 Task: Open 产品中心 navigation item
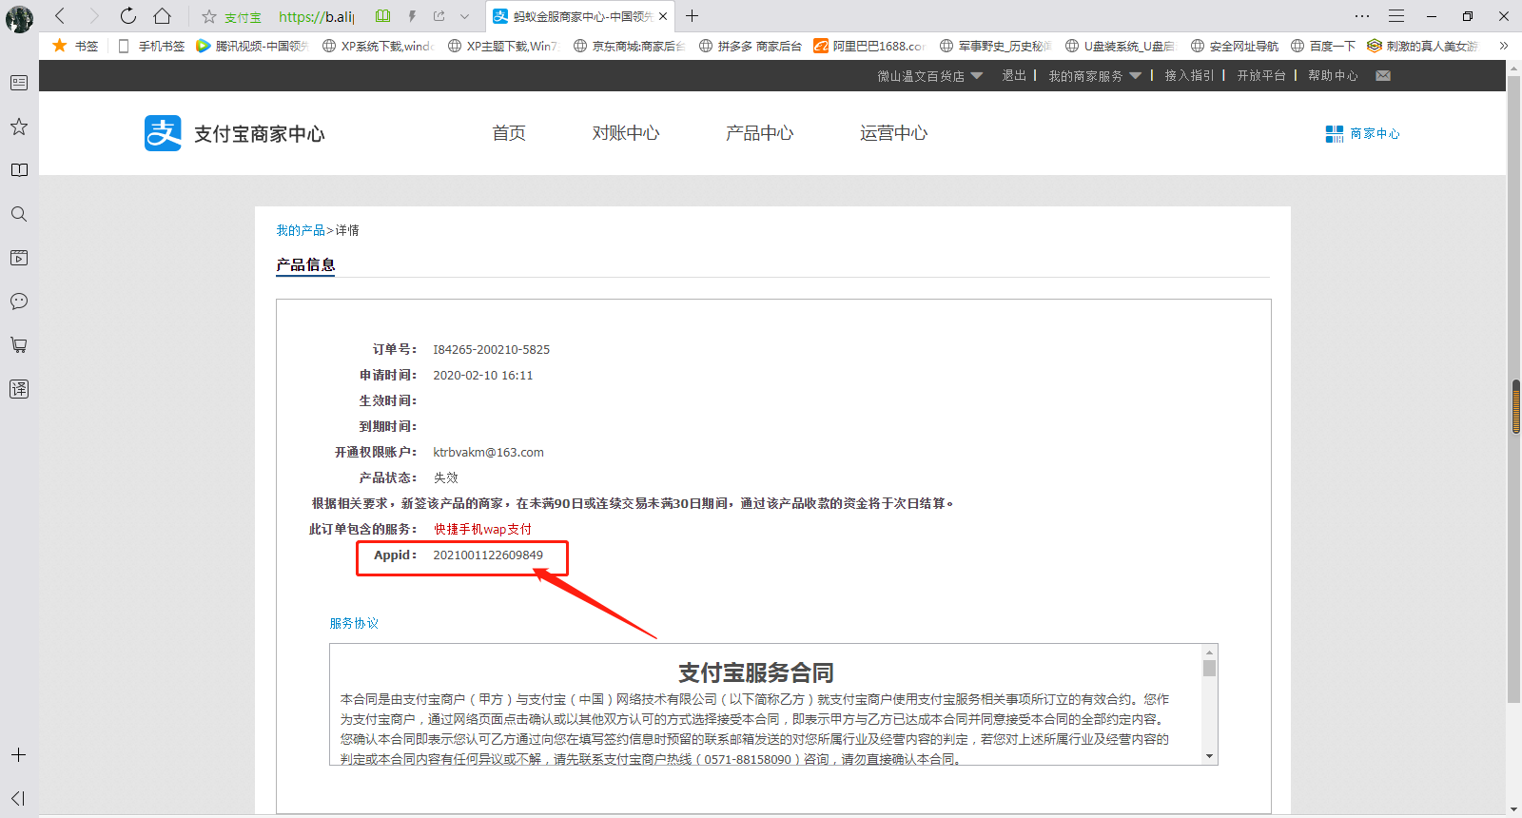click(759, 133)
